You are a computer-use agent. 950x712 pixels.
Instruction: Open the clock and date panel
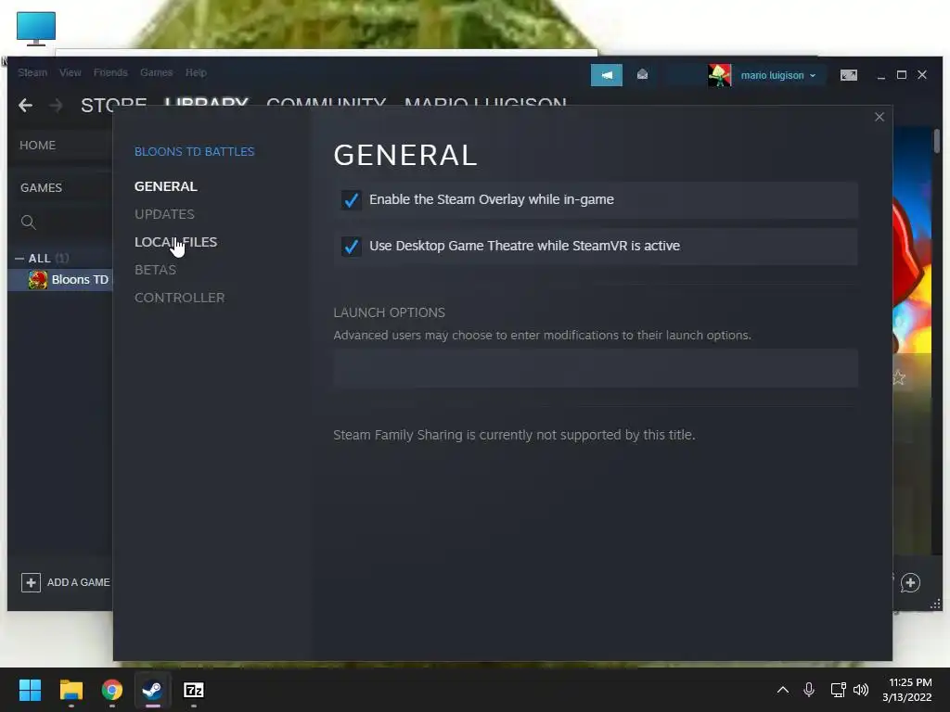point(907,690)
